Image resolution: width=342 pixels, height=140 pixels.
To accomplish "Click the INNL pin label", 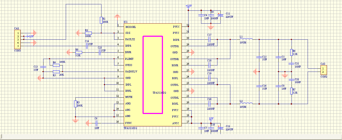I will [x=128, y=91].
